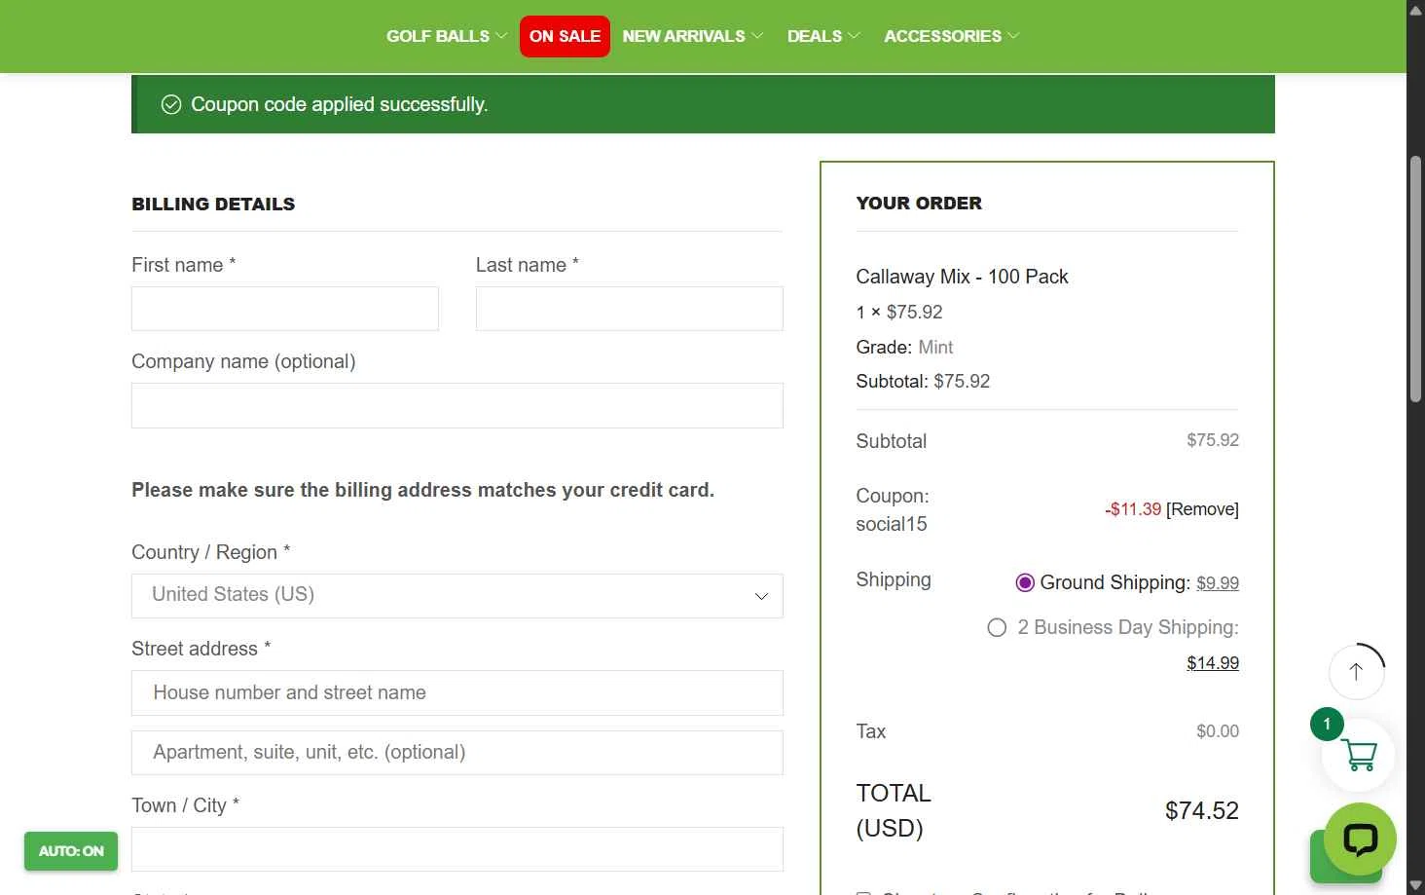Click the -$11.39 coupon discount

[1133, 509]
